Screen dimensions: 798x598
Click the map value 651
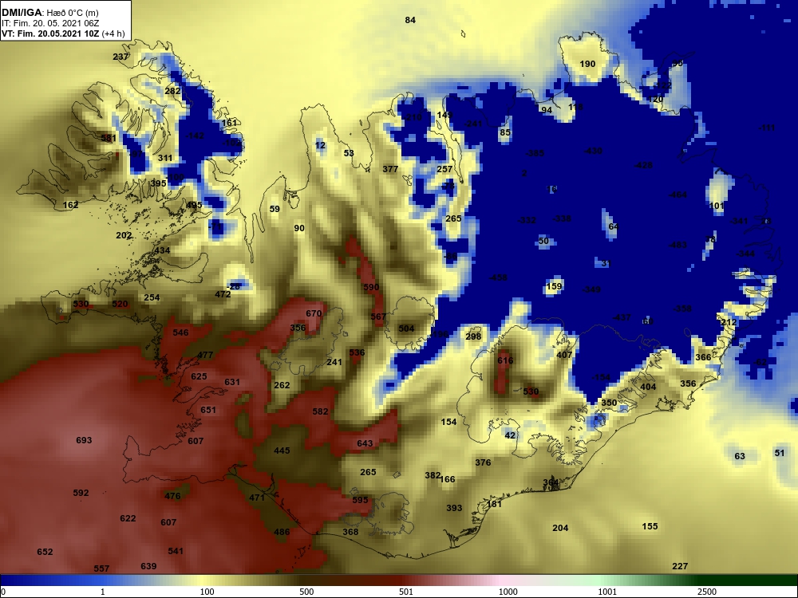(x=207, y=409)
